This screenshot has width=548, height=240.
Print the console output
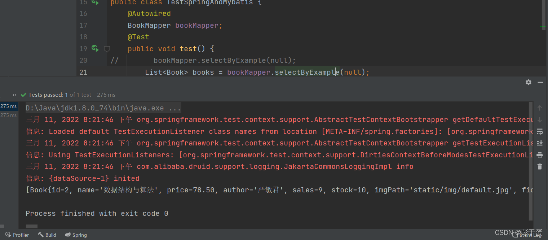click(540, 155)
